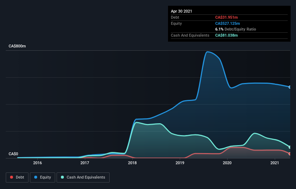Click the 2018 x-axis label
Viewport: 296px width, 189px height.
coord(132,163)
